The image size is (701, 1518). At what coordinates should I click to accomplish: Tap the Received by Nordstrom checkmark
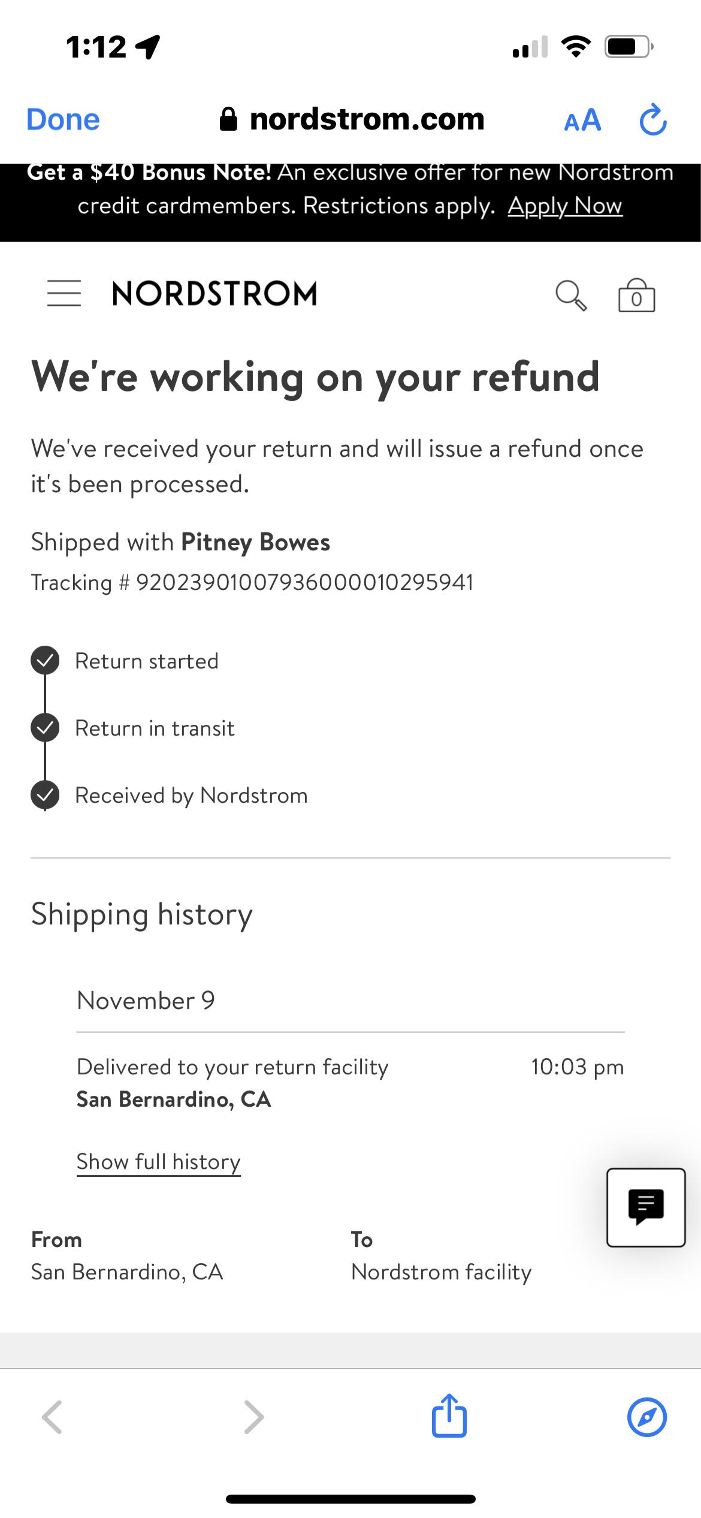click(x=45, y=795)
